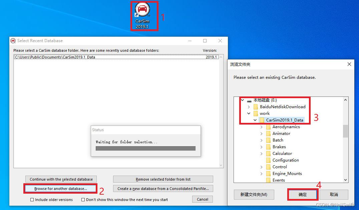
Task: Select the work folder icon
Action: (256, 114)
